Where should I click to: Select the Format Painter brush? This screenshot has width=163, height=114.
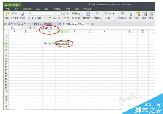pos(22,14)
